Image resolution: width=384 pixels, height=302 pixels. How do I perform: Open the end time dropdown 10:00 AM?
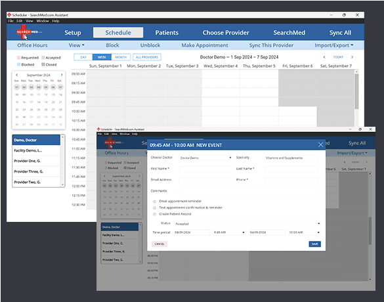point(305,232)
